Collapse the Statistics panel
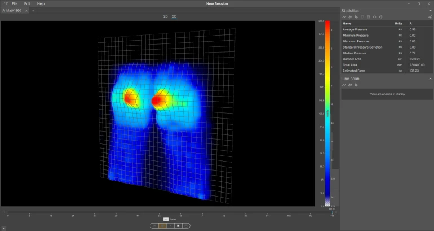 click(430, 11)
